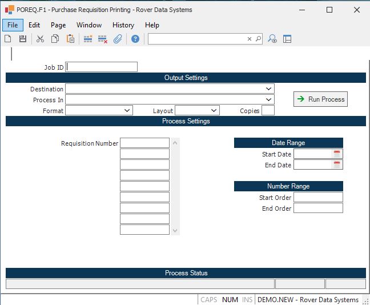Click the paperclip attachments icon

click(118, 39)
